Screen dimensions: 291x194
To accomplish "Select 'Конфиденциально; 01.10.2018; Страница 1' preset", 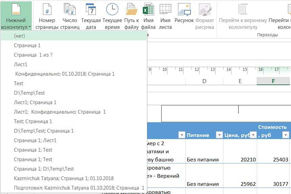I will click(74, 74).
